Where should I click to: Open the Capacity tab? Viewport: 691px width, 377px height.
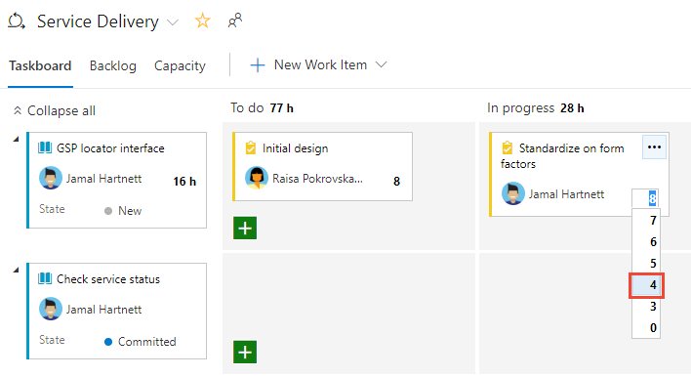point(180,65)
